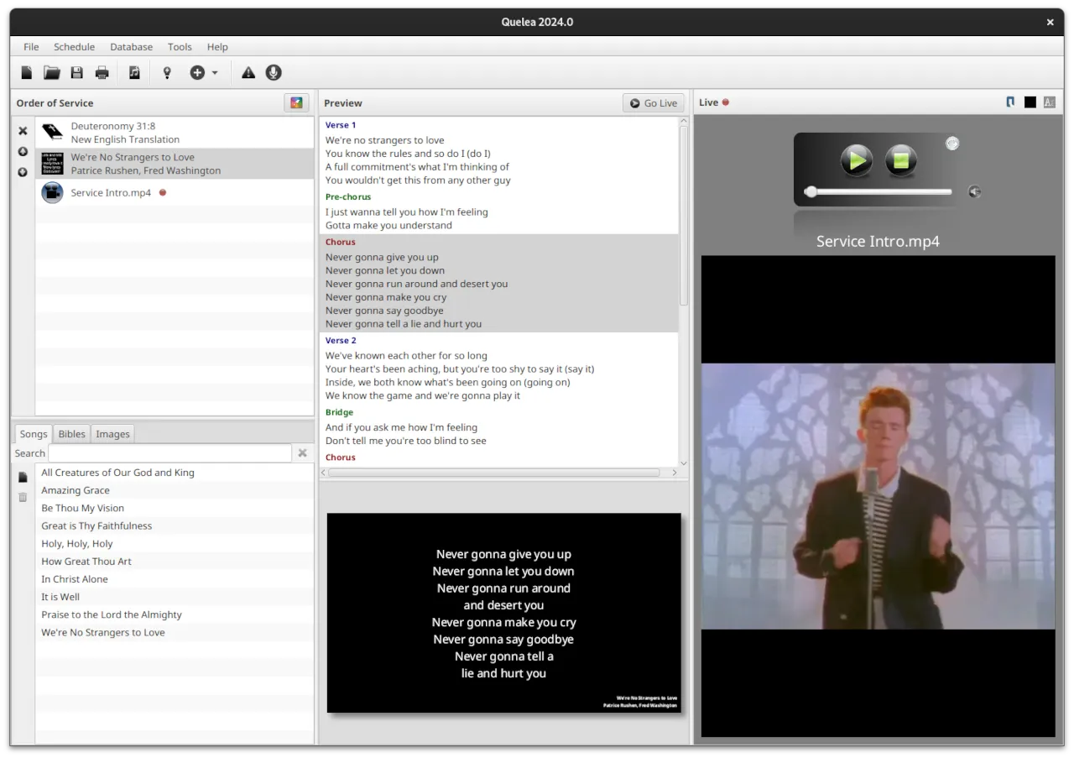Switch to the Bibles tab
The height and width of the screenshot is (758, 1074).
click(x=72, y=434)
